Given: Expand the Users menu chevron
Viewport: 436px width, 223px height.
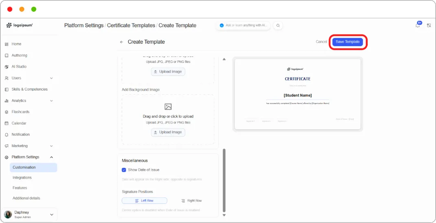Looking at the screenshot, I should click(x=51, y=78).
